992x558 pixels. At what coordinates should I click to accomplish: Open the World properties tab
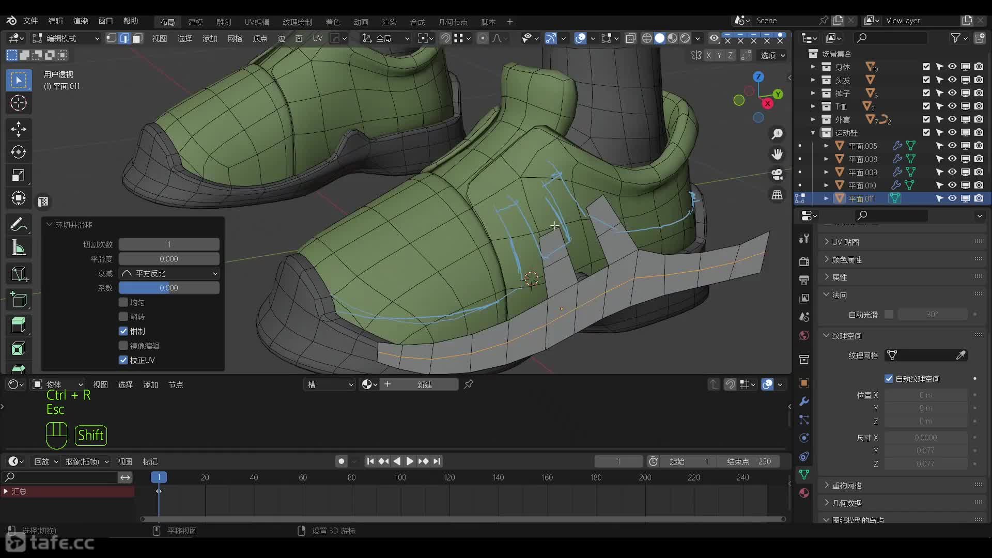[x=804, y=335]
